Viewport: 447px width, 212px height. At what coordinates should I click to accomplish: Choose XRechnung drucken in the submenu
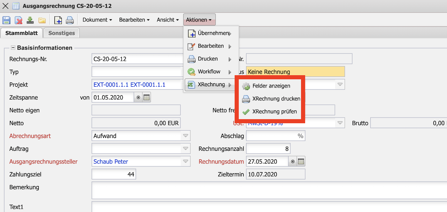[x=276, y=99]
